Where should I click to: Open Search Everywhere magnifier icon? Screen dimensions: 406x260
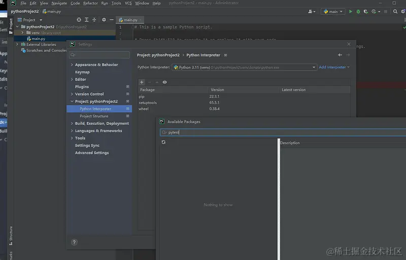point(395,12)
